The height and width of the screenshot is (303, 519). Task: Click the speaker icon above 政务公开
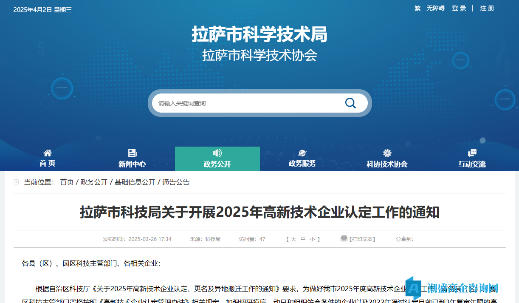pos(217,153)
